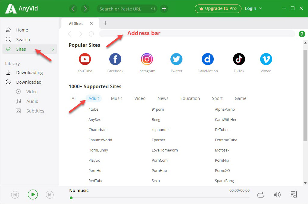308x204 pixels.
Task: Go back using the header back arrow
Action: pyautogui.click(x=73, y=9)
